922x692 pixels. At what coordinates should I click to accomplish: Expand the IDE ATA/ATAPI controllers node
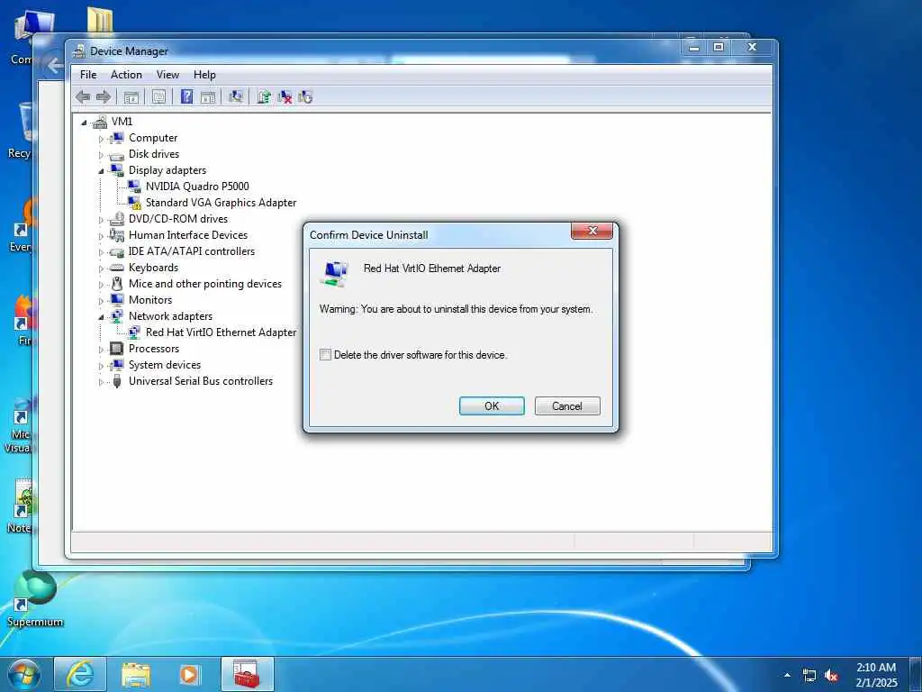(x=101, y=252)
